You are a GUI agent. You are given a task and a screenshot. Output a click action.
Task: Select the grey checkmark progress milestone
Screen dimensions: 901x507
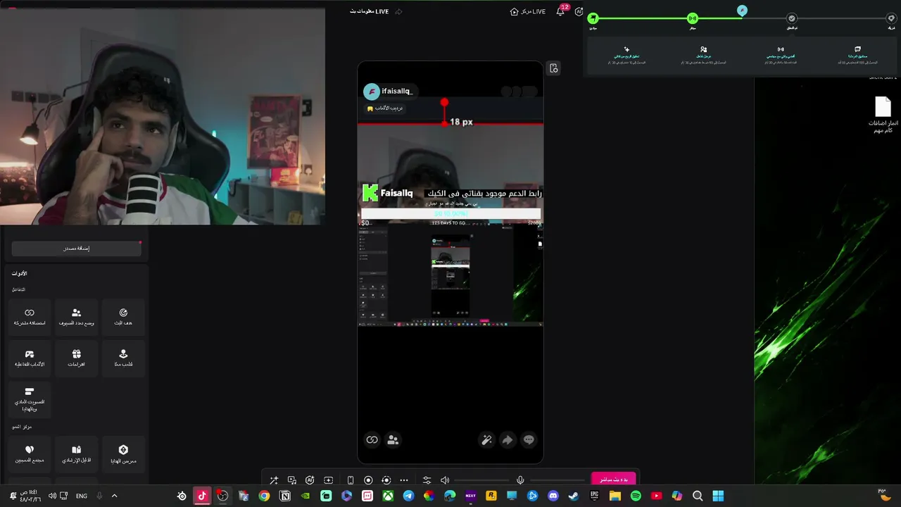792,18
